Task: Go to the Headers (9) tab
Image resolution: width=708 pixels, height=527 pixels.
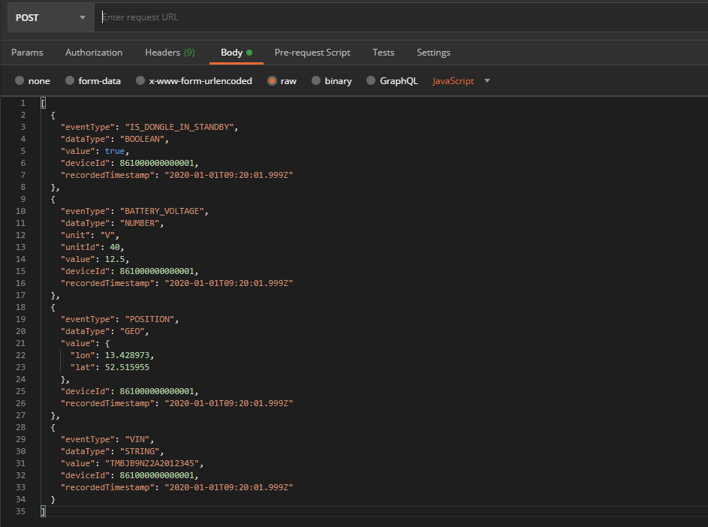Action: click(x=170, y=53)
